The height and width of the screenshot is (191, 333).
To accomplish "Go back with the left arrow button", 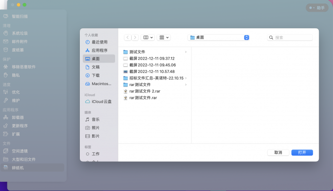I will [128, 38].
